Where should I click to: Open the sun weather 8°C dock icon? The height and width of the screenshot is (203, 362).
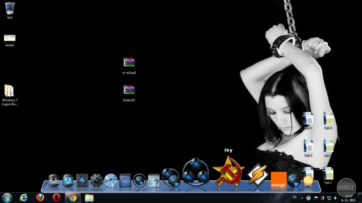[x=308, y=181]
